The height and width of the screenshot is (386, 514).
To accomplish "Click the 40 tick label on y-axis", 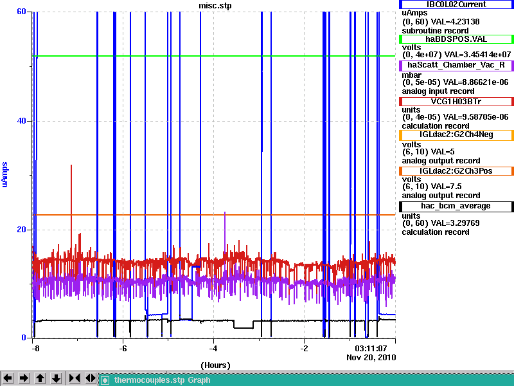I will point(21,121).
